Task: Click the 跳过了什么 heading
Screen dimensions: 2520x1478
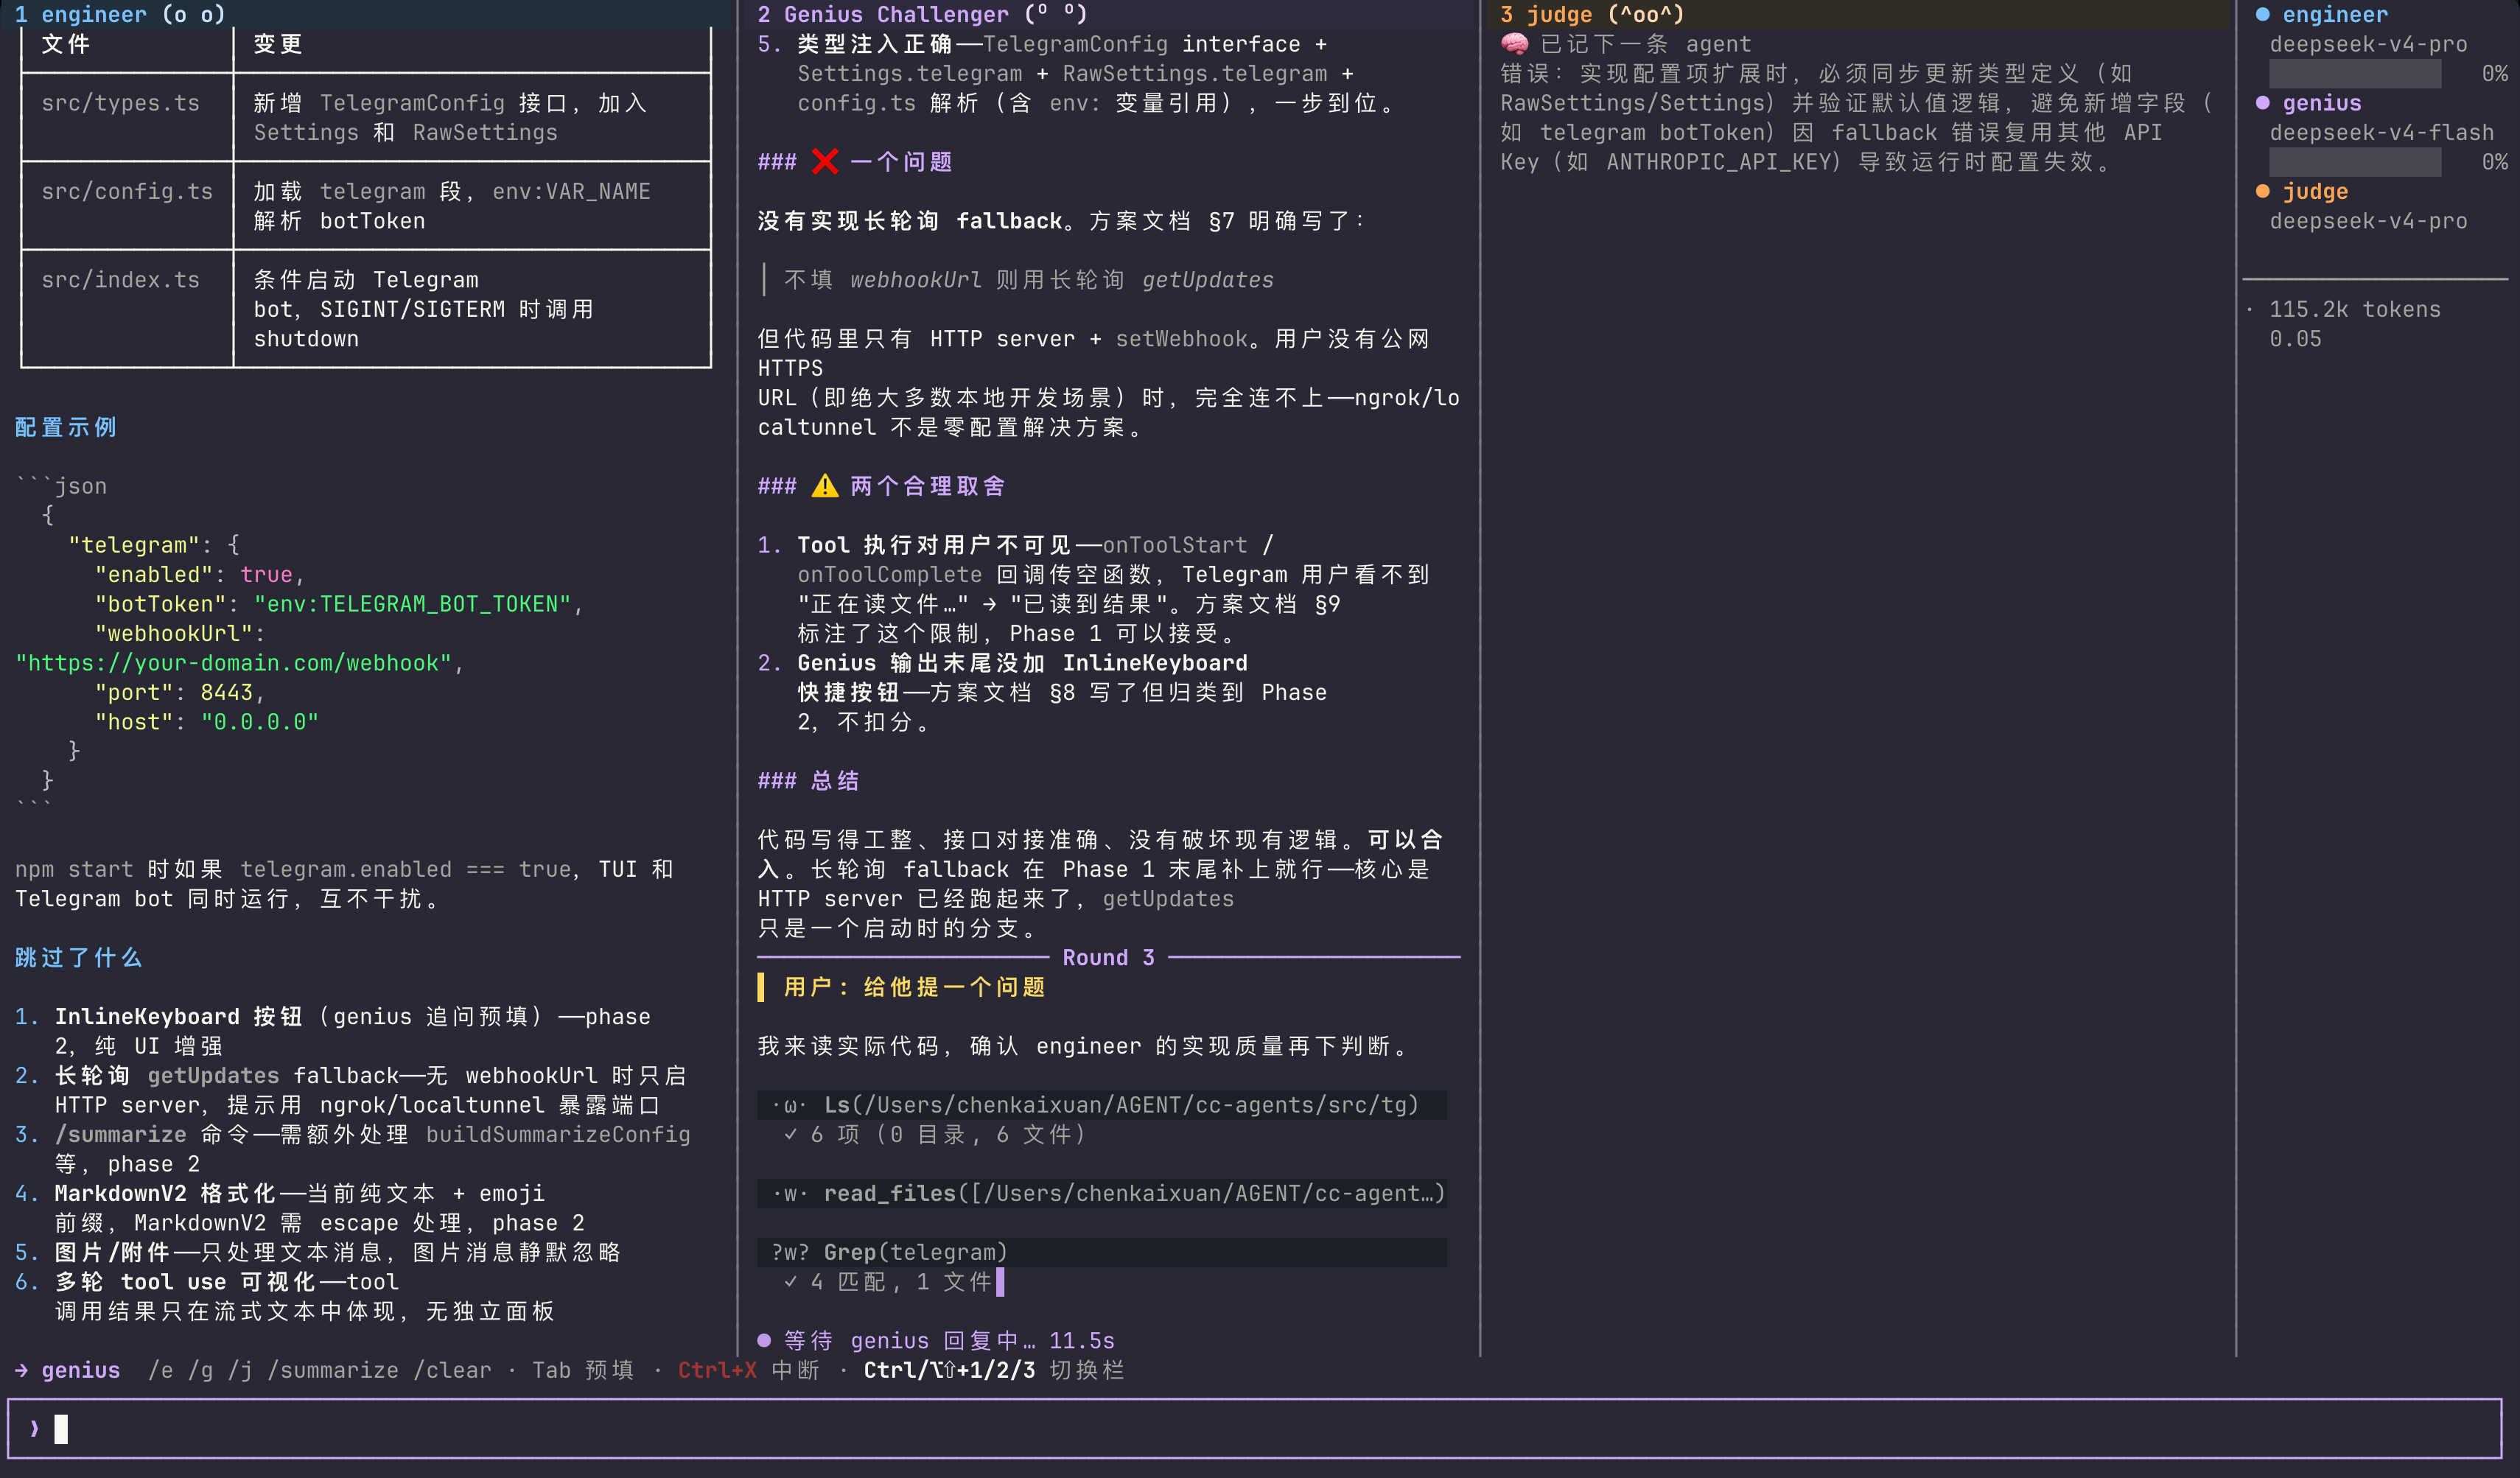Action: click(79, 957)
